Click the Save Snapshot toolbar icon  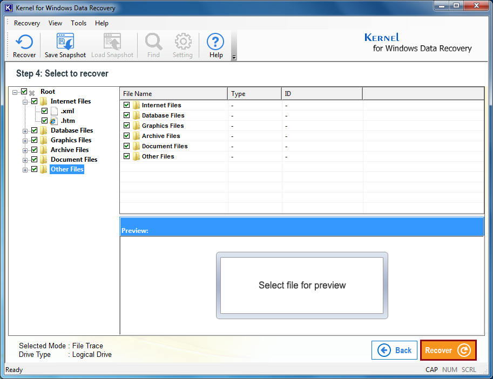[x=65, y=42]
